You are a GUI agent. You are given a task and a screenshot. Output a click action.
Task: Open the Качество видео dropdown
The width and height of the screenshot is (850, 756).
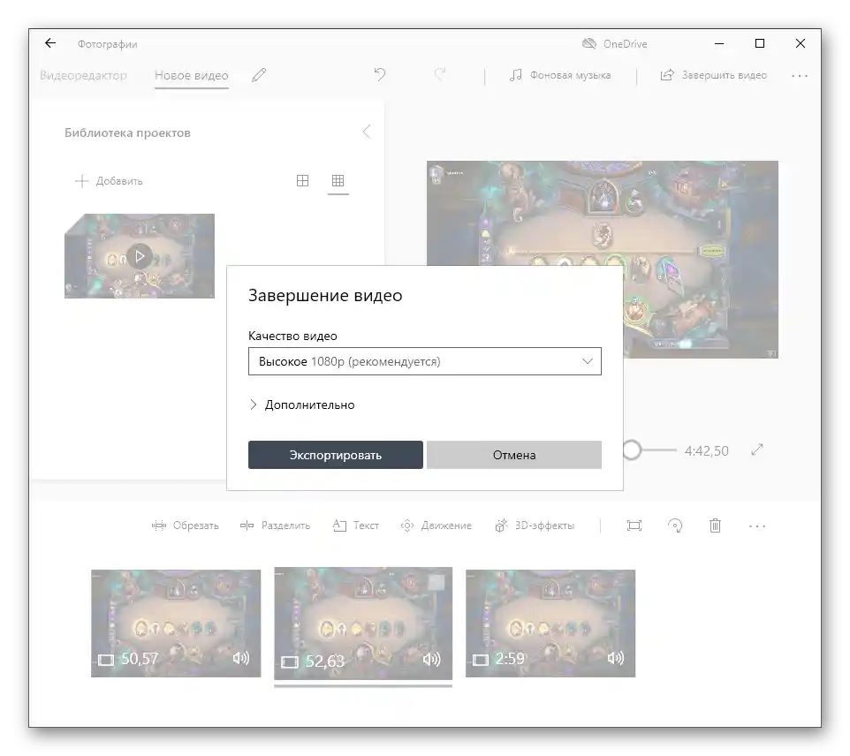tap(424, 361)
